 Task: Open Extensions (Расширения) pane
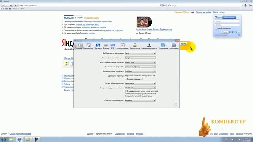point(163,46)
